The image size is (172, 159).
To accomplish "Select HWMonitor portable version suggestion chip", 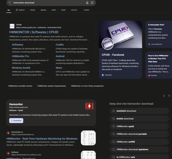I will pyautogui.click(x=20, y=86).
